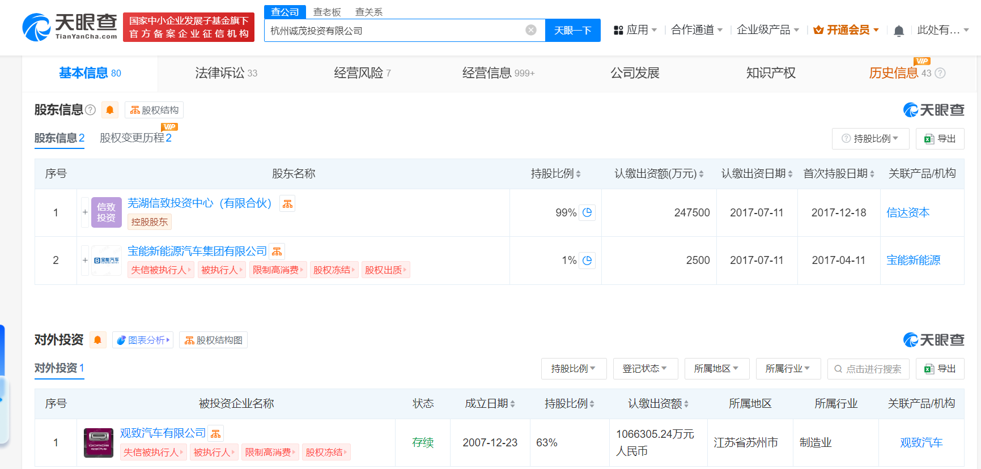The width and height of the screenshot is (981, 469).
Task: Click the bell alert icon beside 股东信息
Action: [x=110, y=110]
